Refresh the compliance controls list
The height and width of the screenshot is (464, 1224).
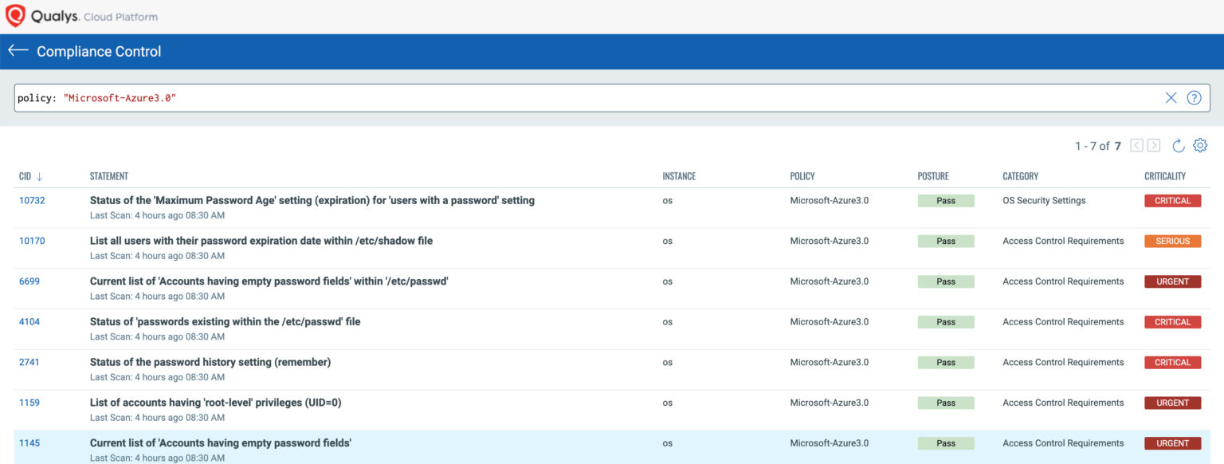pos(1179,145)
